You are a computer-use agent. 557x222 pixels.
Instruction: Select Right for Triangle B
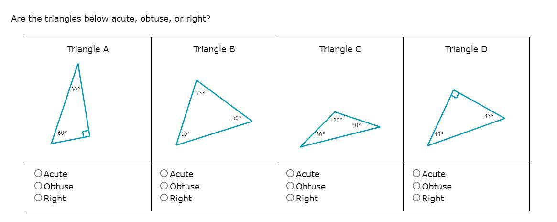pos(164,198)
